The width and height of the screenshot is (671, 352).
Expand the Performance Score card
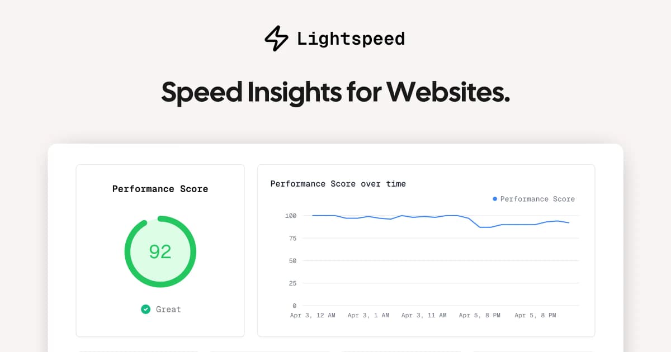(160, 250)
